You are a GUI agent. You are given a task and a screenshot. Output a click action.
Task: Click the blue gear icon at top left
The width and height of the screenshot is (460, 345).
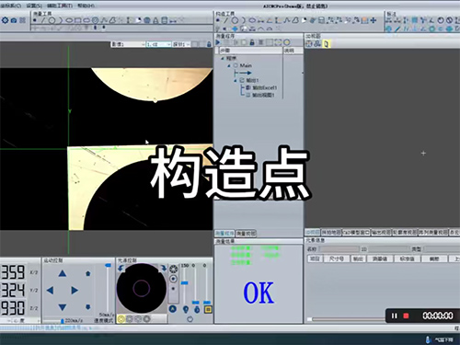(x=5, y=20)
